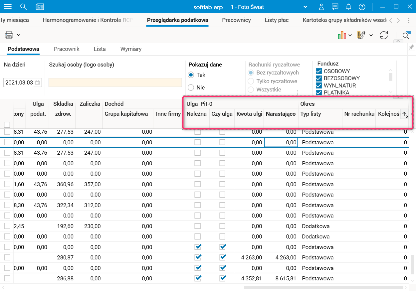Open the Pracownik sub-tab

point(67,49)
